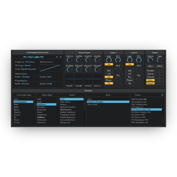The width and height of the screenshot is (177, 177).
Task: Load preset ARP Twinkle ARK
Action: pyautogui.click(x=139, y=99)
